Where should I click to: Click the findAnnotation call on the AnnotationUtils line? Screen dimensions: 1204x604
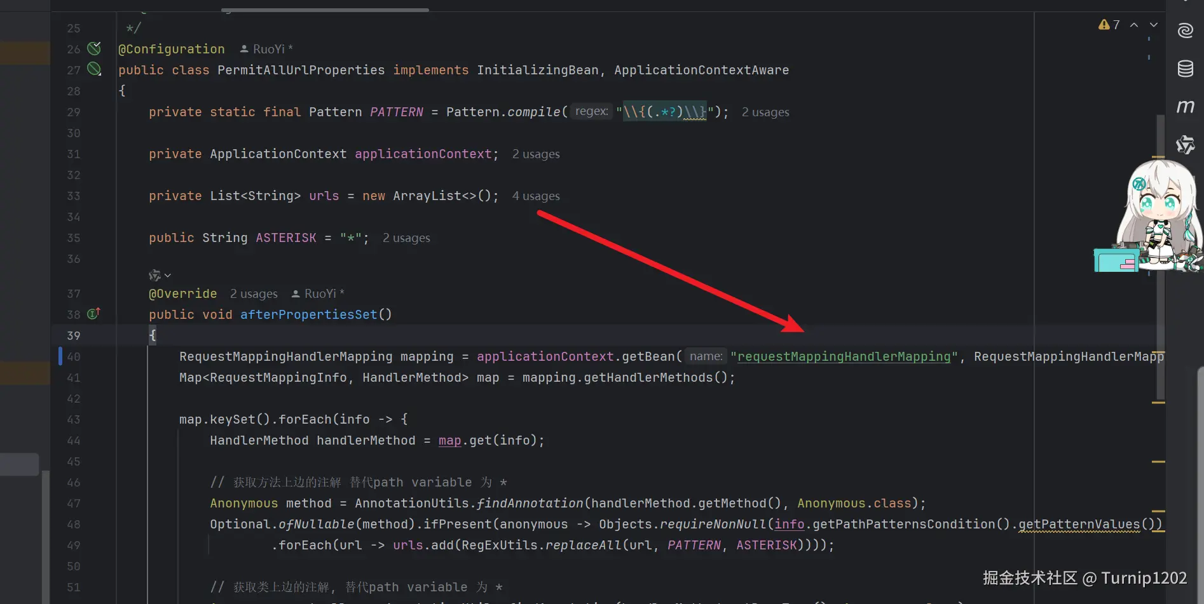530,504
